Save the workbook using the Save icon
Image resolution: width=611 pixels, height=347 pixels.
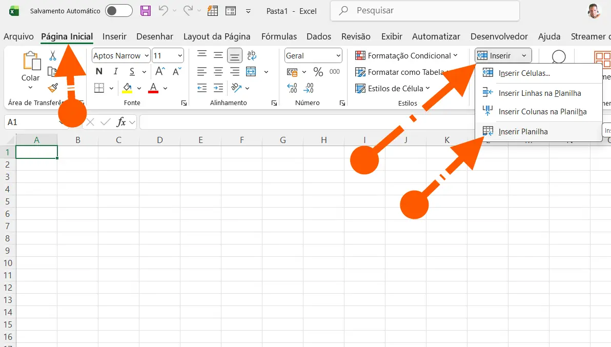tap(145, 10)
